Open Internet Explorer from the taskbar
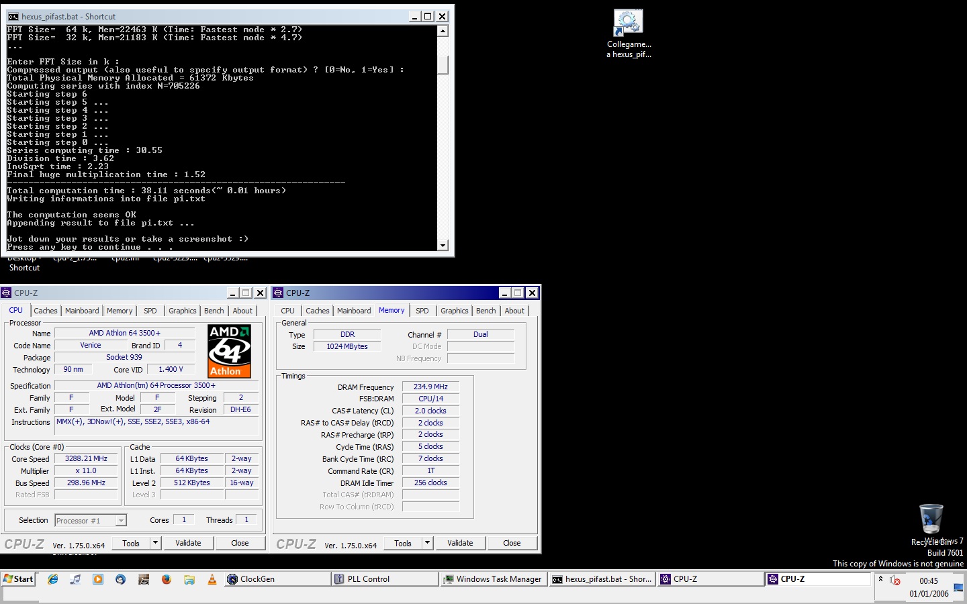Image resolution: width=967 pixels, height=604 pixels. (53, 579)
